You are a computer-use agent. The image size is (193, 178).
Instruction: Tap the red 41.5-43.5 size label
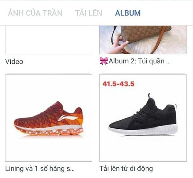118,84
